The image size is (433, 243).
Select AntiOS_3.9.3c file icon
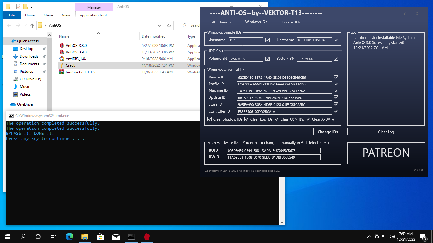(62, 52)
